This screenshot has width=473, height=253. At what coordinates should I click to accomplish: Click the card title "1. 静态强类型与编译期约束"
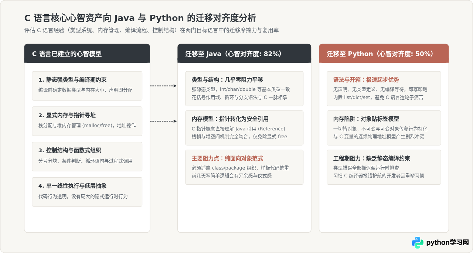72,80
